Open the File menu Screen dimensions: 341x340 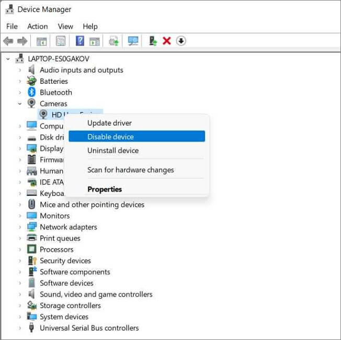12,26
